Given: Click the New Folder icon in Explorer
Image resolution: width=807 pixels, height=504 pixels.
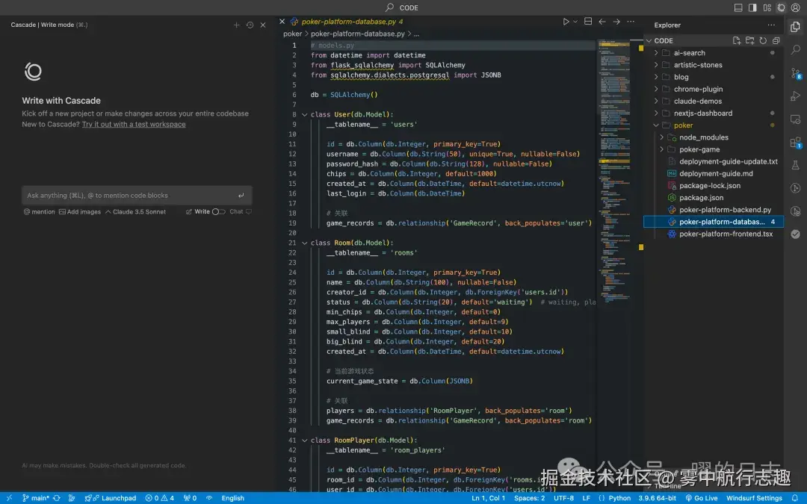Looking at the screenshot, I should tap(749, 41).
